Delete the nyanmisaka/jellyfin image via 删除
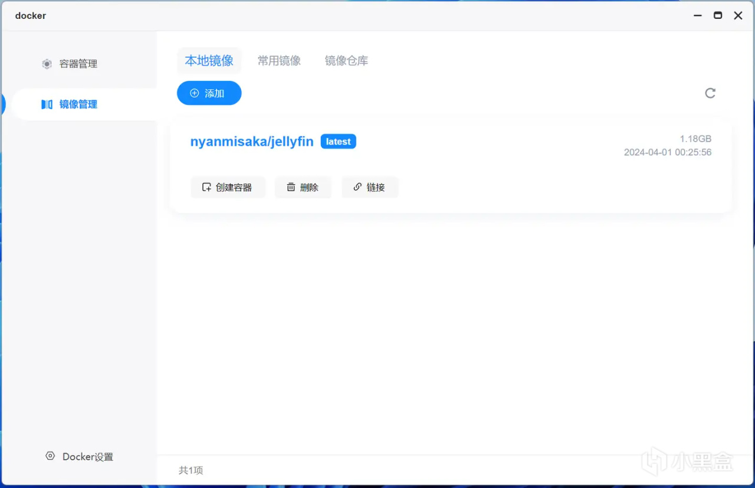The height and width of the screenshot is (488, 755). [x=303, y=187]
